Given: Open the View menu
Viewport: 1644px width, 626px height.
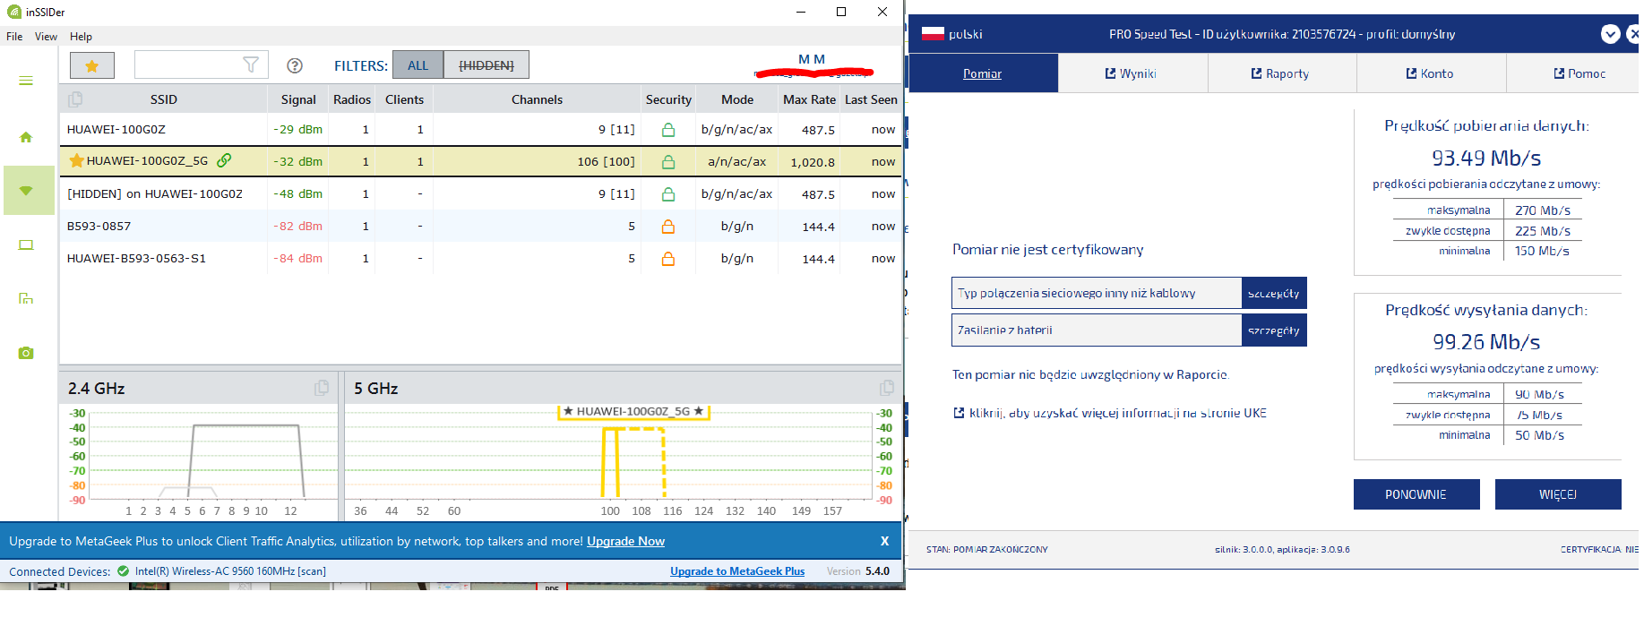Looking at the screenshot, I should pos(46,37).
